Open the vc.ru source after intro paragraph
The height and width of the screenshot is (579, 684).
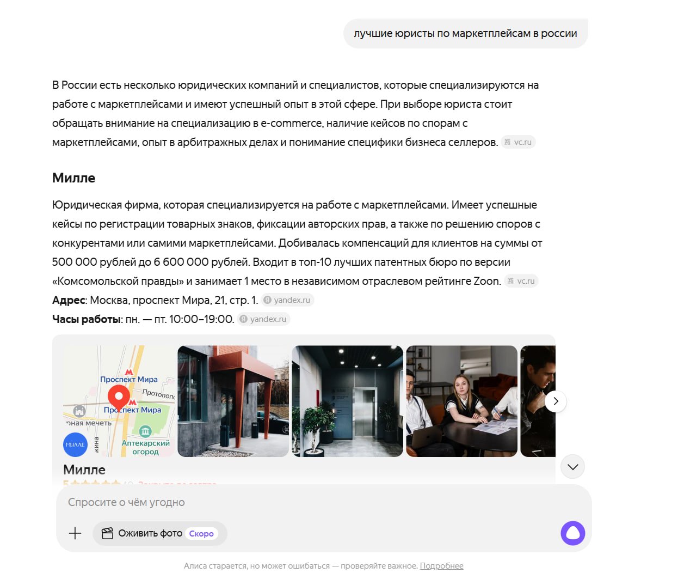coord(518,142)
